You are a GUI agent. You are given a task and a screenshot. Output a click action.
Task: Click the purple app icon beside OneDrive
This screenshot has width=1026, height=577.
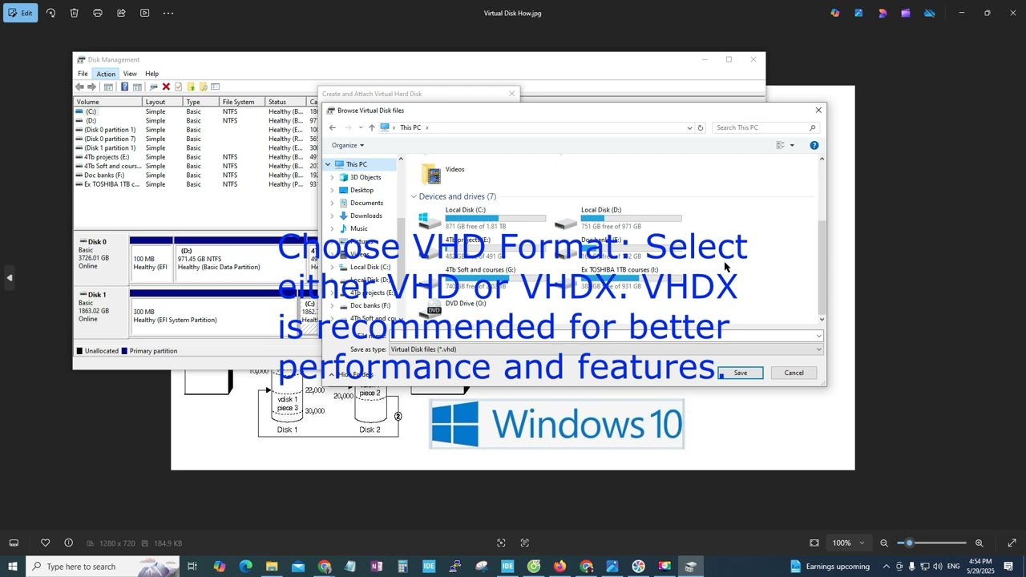906,13
